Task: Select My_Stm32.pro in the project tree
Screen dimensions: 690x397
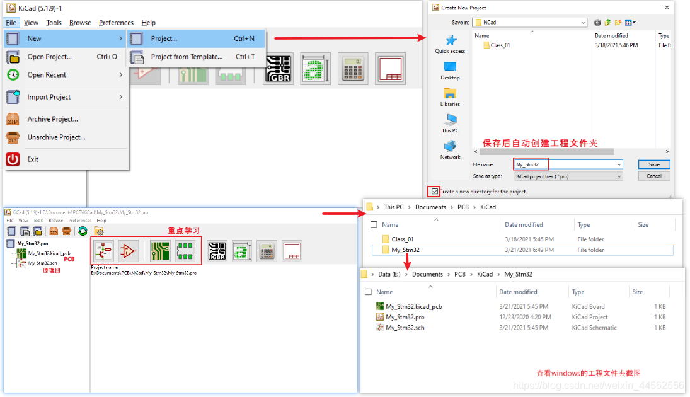Action: tap(33, 243)
